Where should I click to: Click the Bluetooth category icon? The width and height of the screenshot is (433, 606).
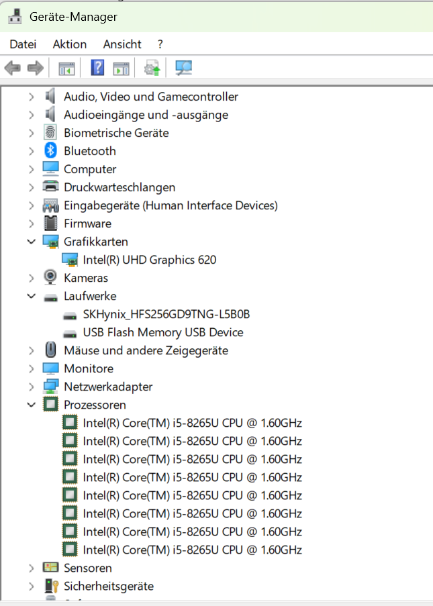tap(50, 151)
